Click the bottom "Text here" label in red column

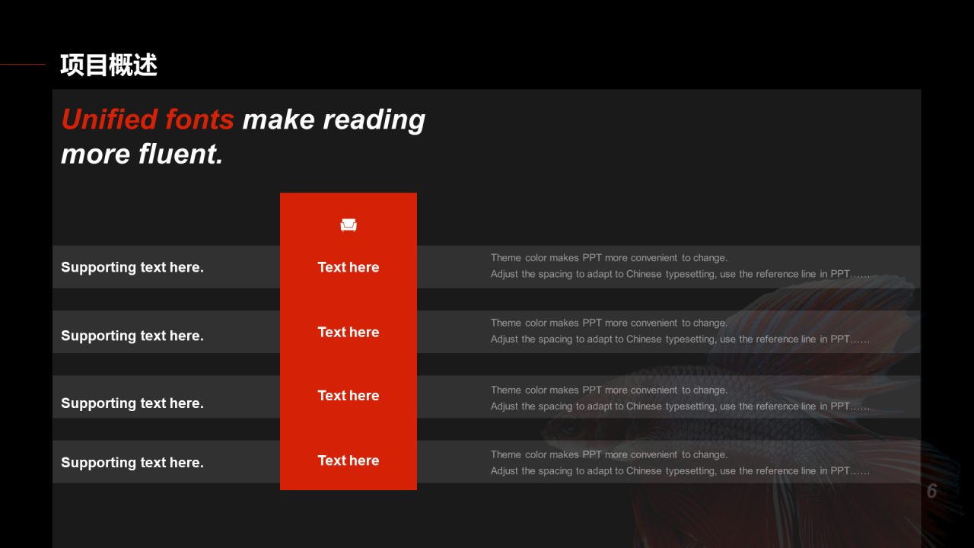[x=349, y=460]
